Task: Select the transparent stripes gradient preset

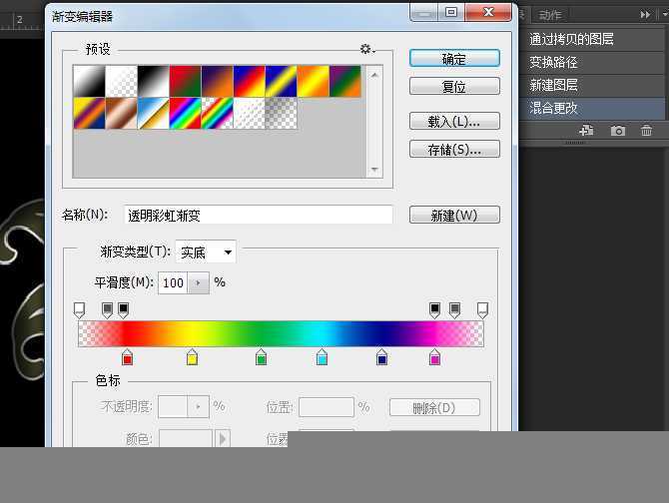Action: coord(250,113)
